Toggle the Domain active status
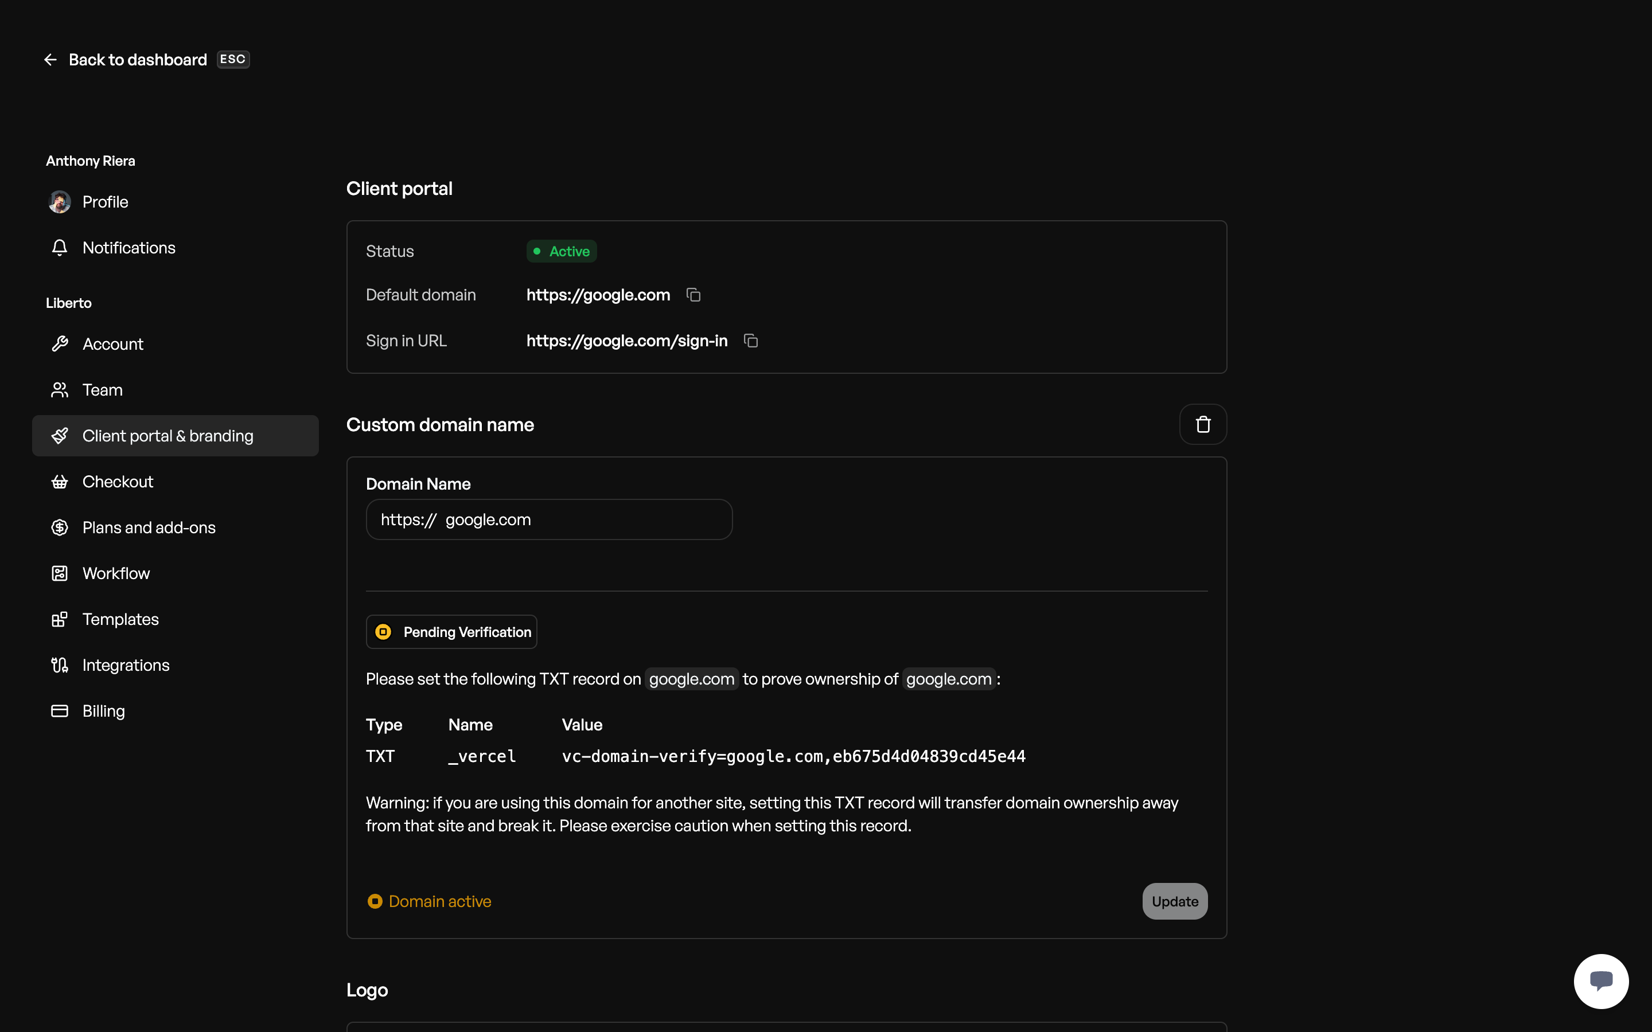Screen dimensions: 1652x1032 coord(375,901)
